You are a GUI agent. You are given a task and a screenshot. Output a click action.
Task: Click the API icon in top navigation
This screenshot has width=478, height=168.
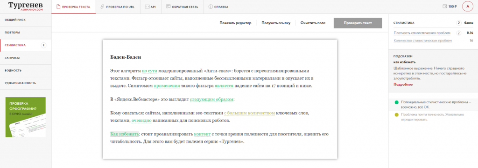[x=147, y=7]
